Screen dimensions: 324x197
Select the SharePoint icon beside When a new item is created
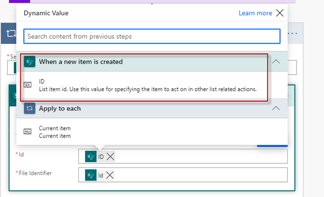(x=30, y=62)
